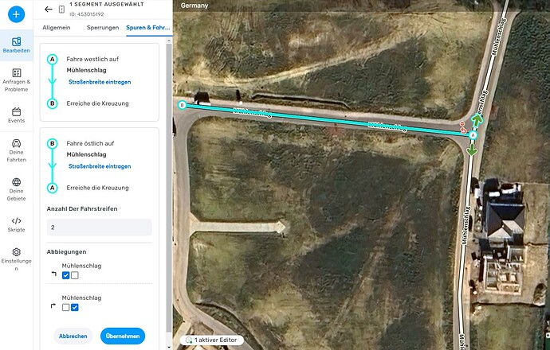550x350 pixels.
Task: Check first lane for right turn Mühlenschlag
Action: 65,307
